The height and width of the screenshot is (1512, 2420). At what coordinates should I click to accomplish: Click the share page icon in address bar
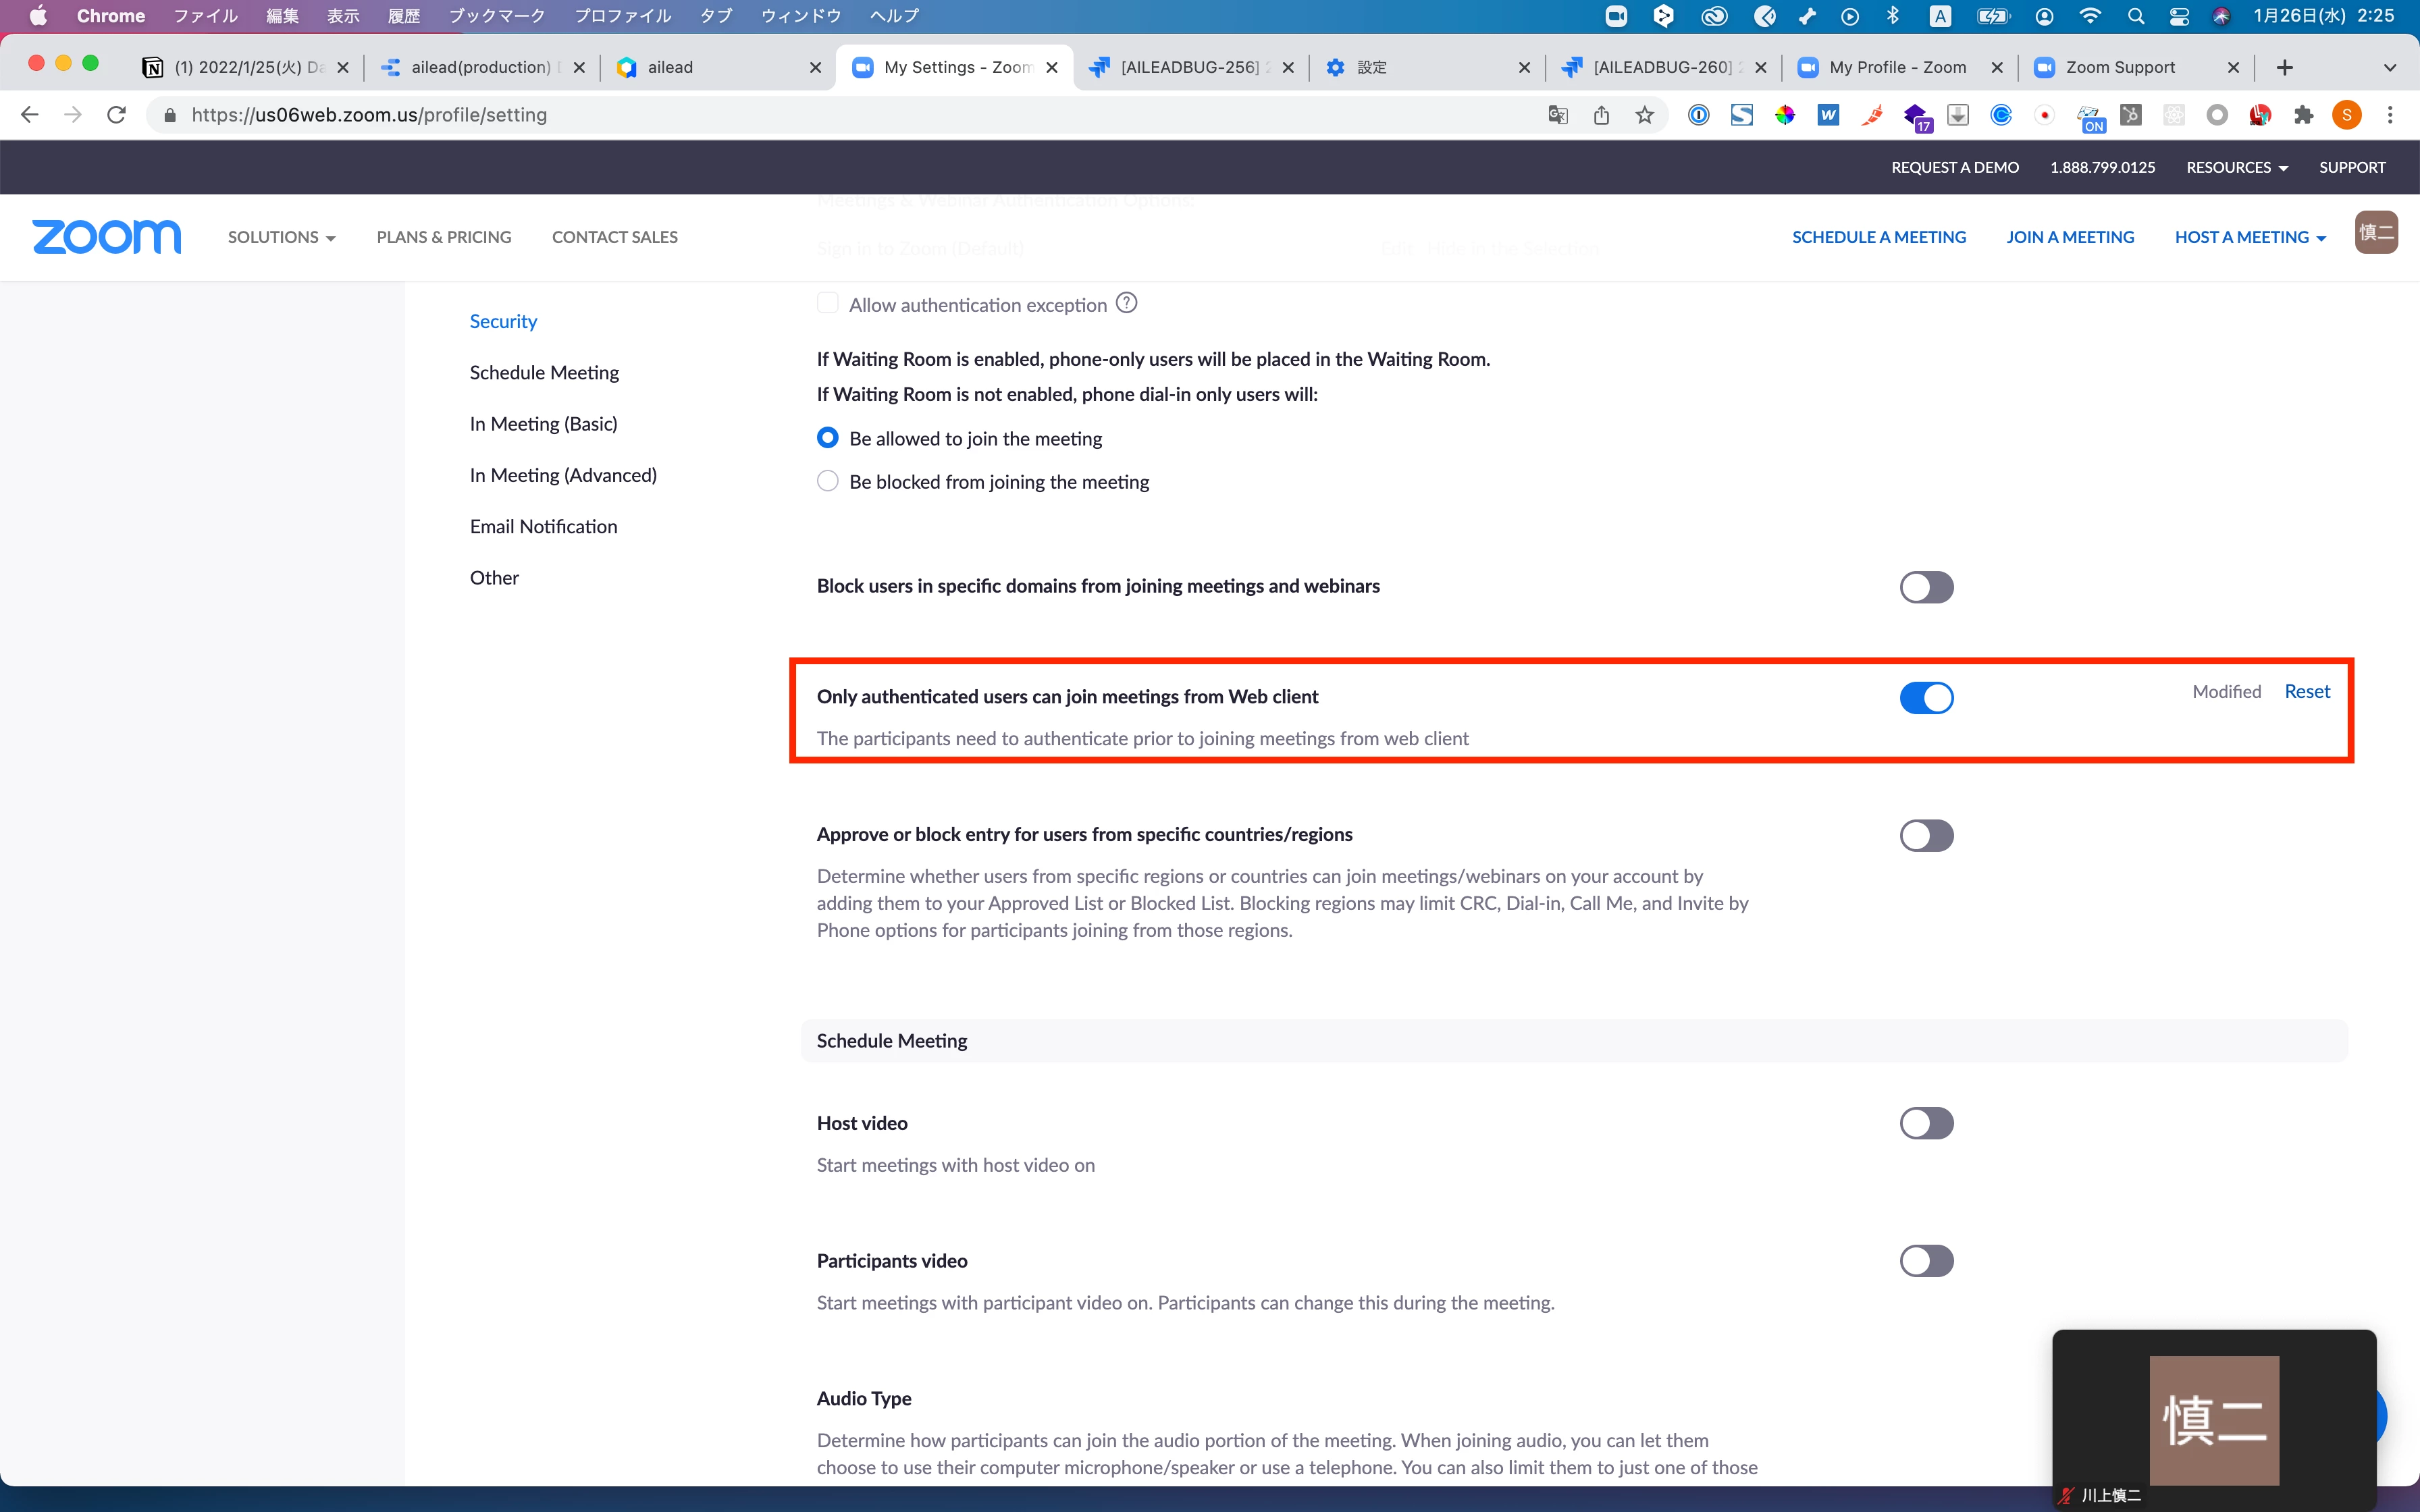[1601, 115]
